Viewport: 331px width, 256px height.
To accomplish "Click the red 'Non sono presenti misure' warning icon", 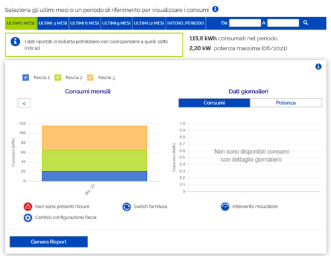I will tap(28, 207).
